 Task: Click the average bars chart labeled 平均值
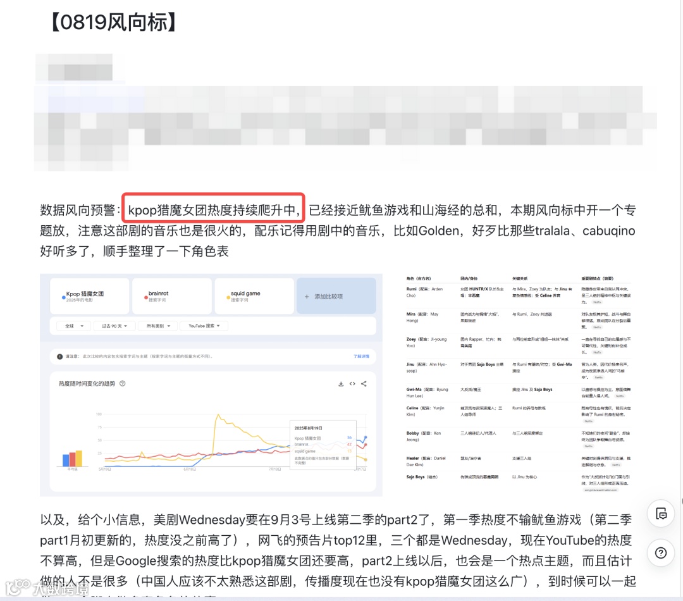(x=72, y=460)
